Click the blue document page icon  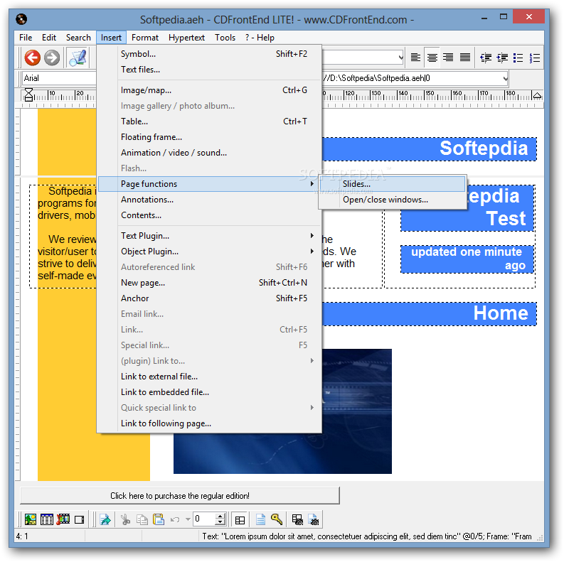tap(260, 519)
